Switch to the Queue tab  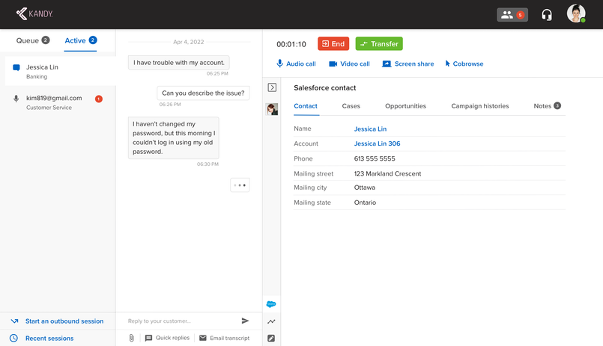point(33,40)
